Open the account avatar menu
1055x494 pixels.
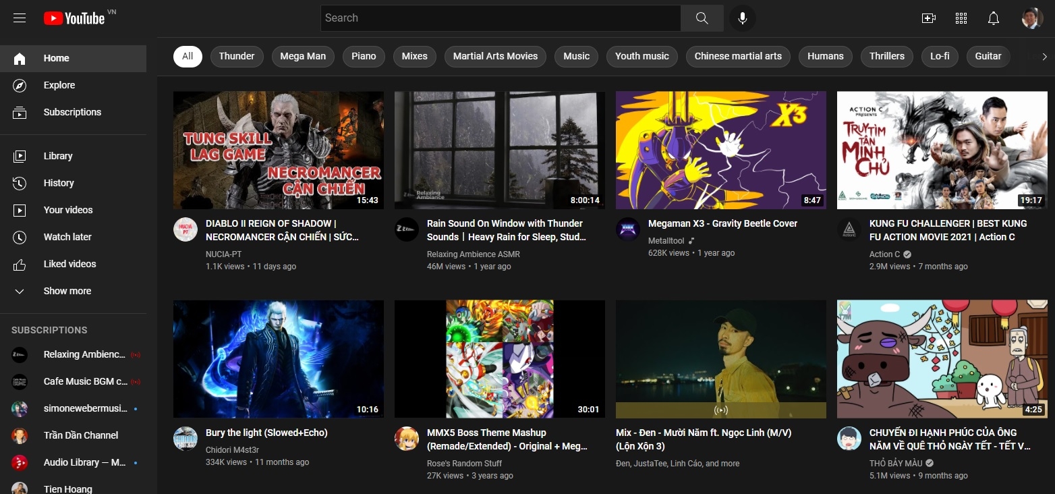coord(1032,18)
